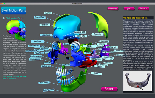
Task: Click the Infraorbital foramen label
Action: tap(32, 51)
